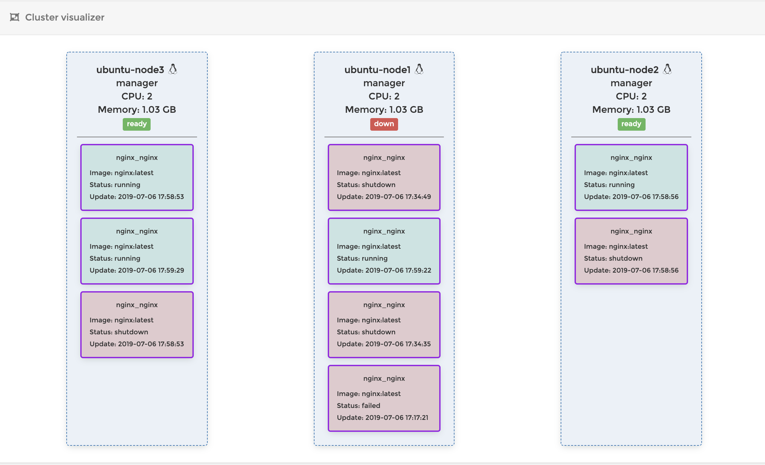Select ubuntu-node1's task updated at 17:34:35

click(384, 324)
